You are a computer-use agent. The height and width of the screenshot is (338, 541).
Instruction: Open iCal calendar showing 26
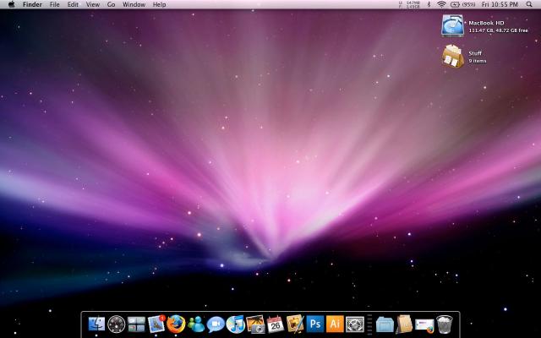click(x=276, y=324)
